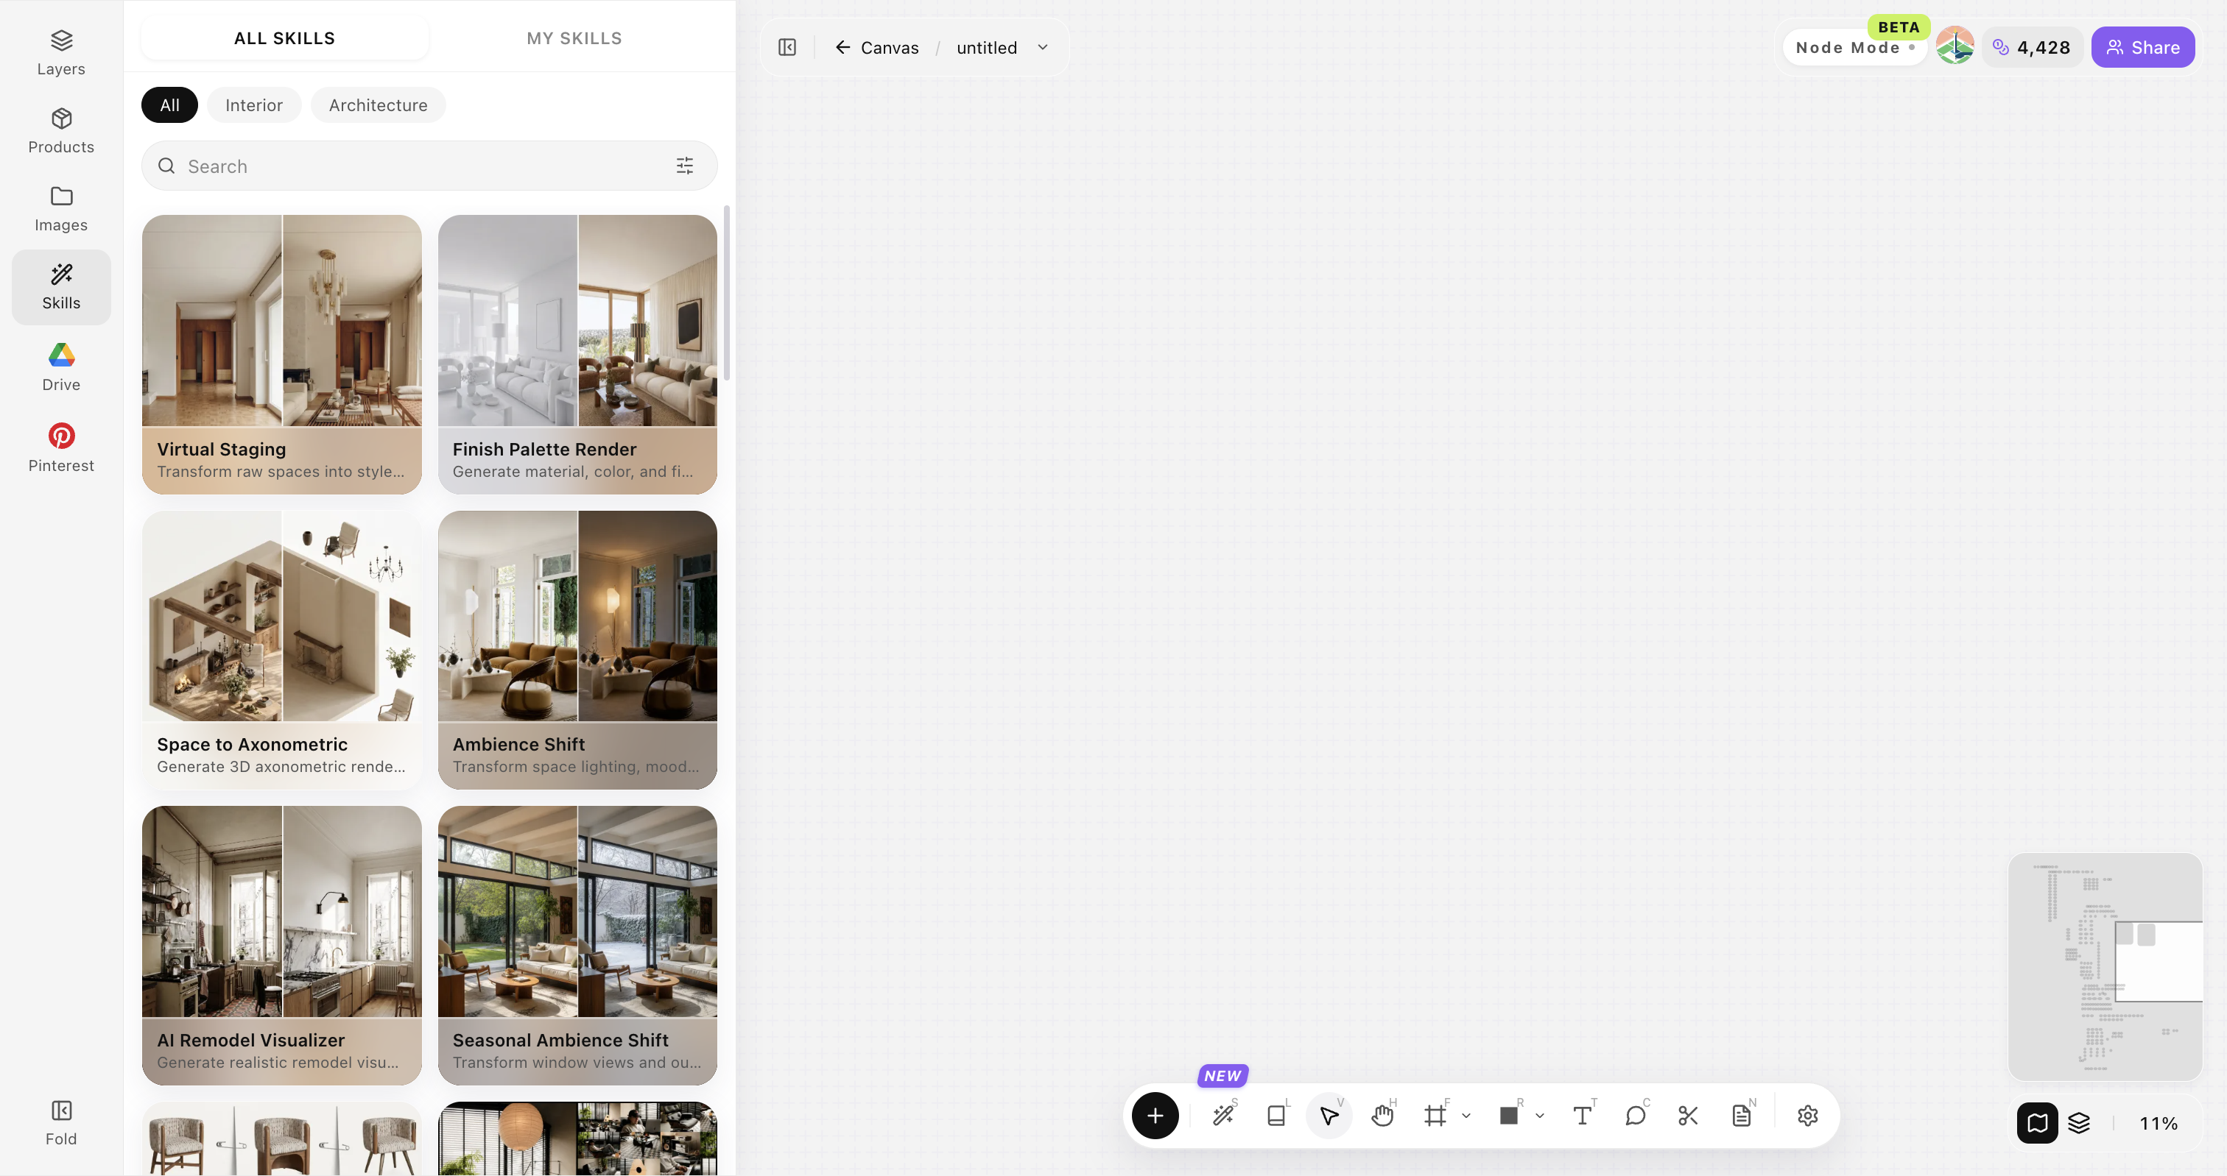Collapse the side panel via header icon
Screen dimensions: 2227x1176
[787, 48]
